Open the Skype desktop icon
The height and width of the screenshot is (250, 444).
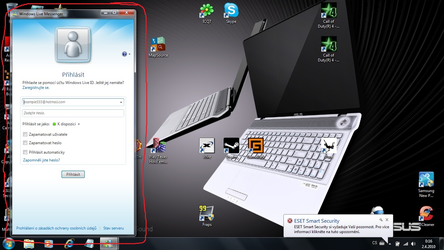[x=231, y=11]
